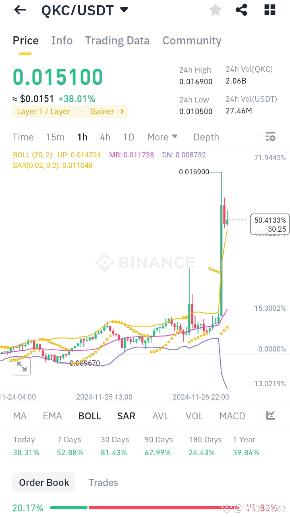Expand the More timeframe dropdown
Viewport: 290px width, 517px height.
coord(162,137)
